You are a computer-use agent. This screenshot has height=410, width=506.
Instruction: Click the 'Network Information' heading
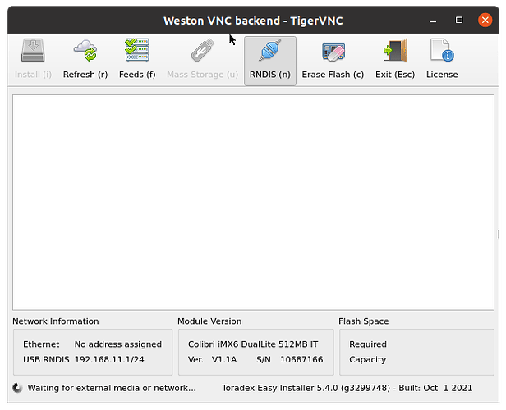[56, 321]
